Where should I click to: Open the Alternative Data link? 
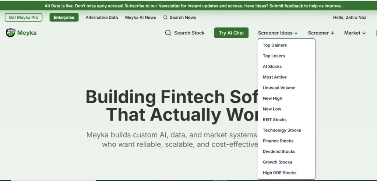(x=102, y=18)
